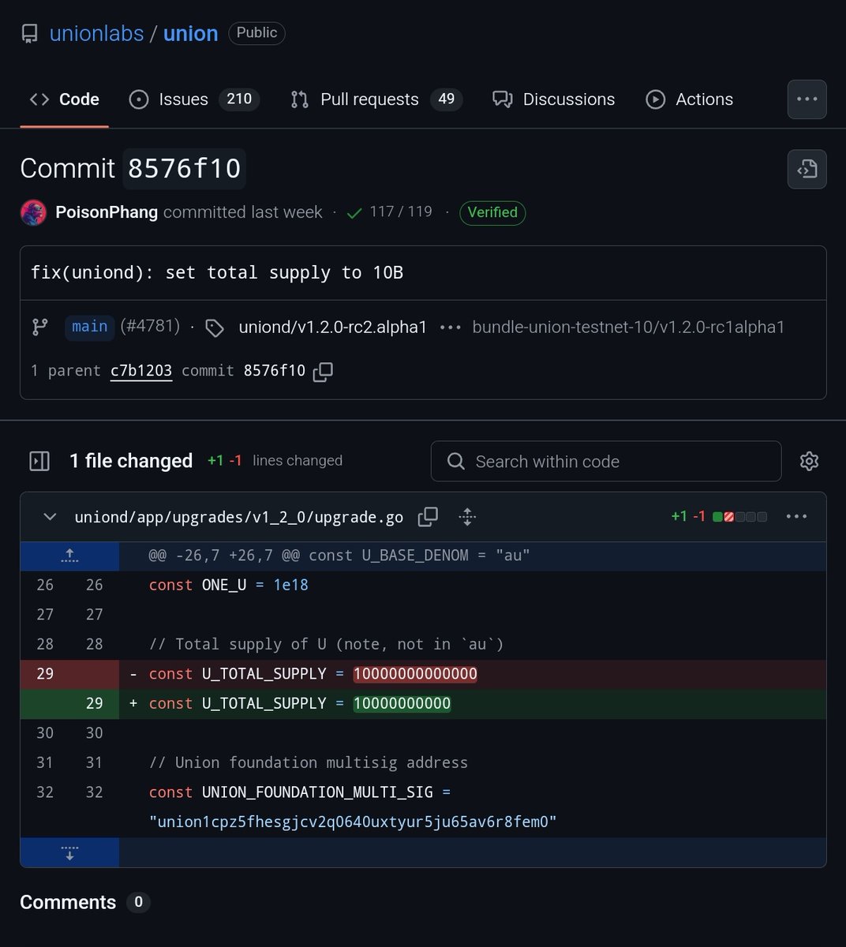Click the commit title fix(uniond) text
The width and height of the screenshot is (846, 947).
click(217, 272)
